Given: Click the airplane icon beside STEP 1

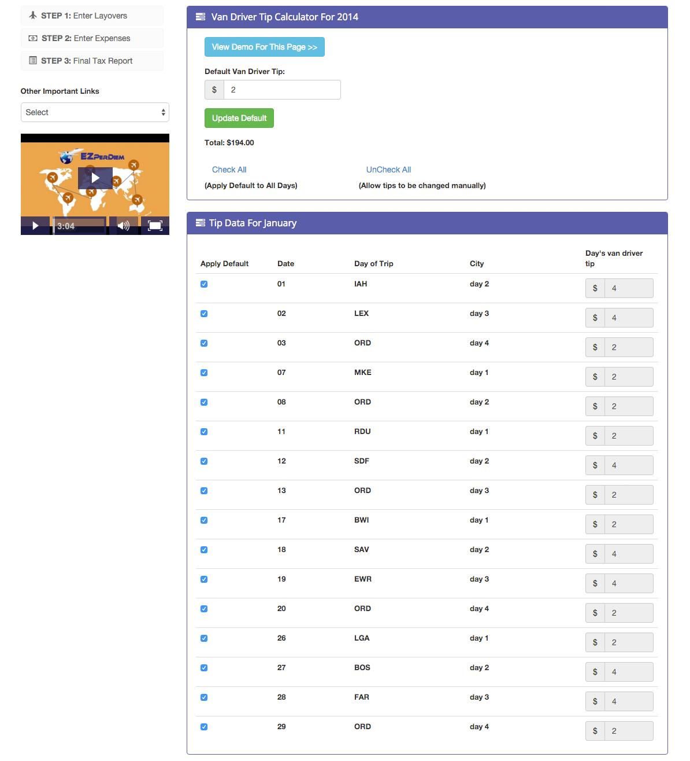Looking at the screenshot, I should point(33,16).
